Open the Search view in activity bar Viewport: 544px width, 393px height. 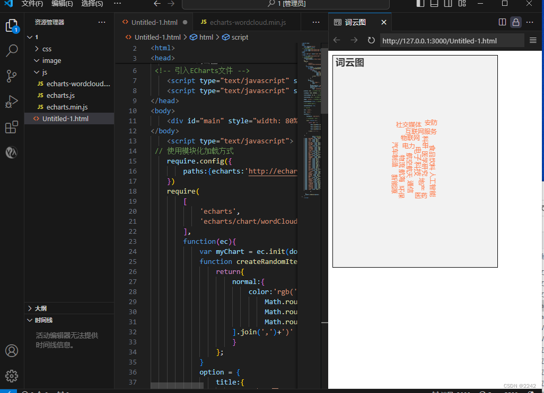click(12, 50)
